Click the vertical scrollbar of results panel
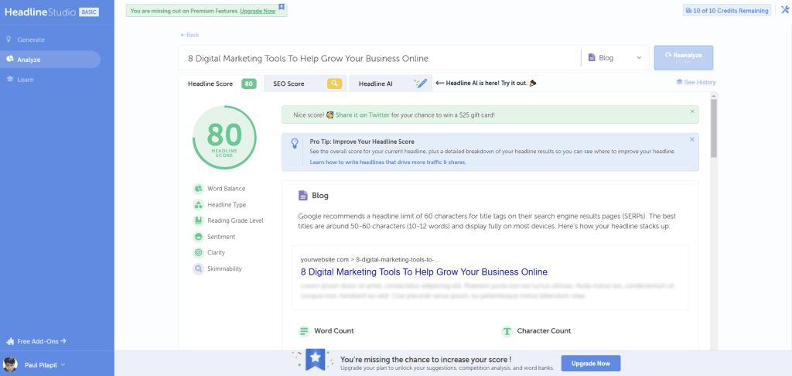The width and height of the screenshot is (792, 376). (714, 128)
